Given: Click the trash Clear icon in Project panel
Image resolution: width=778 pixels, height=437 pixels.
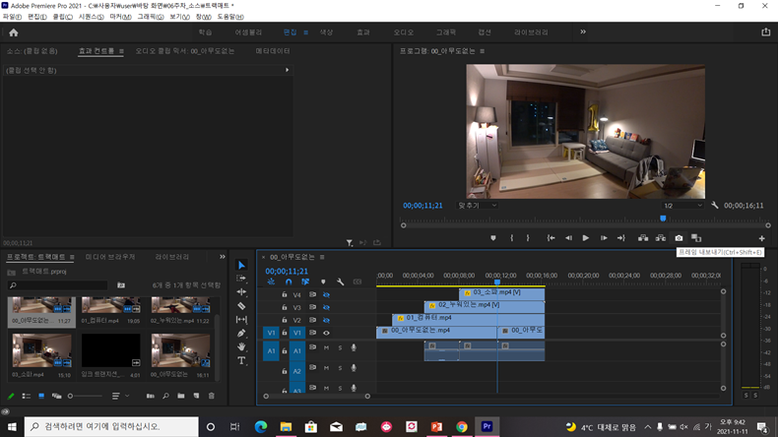Looking at the screenshot, I should click(x=212, y=396).
